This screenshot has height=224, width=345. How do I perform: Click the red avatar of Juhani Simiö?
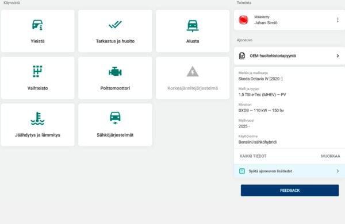(x=244, y=20)
